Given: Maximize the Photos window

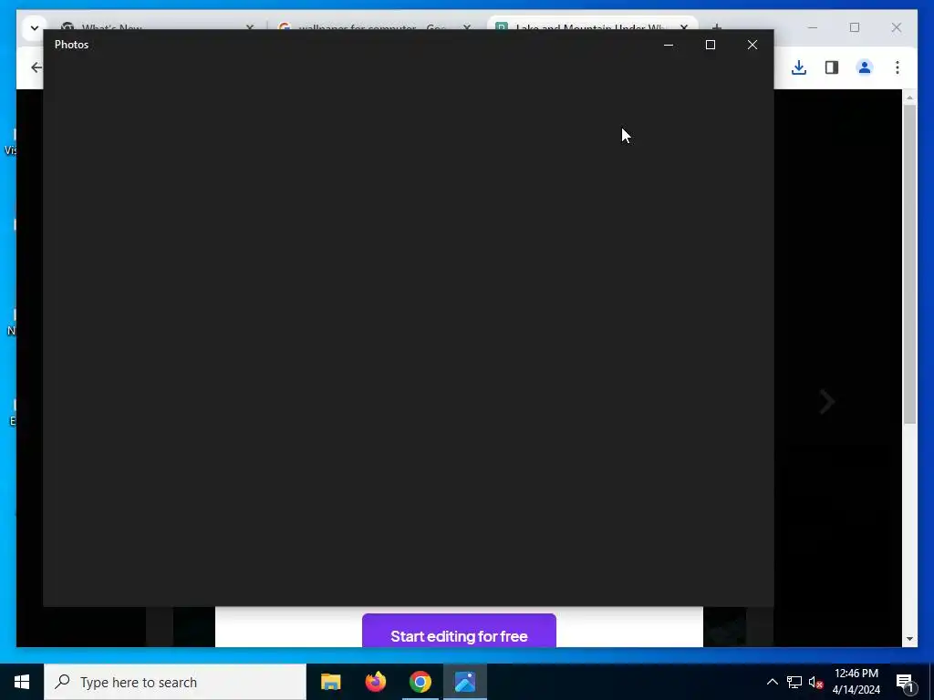Looking at the screenshot, I should (710, 45).
